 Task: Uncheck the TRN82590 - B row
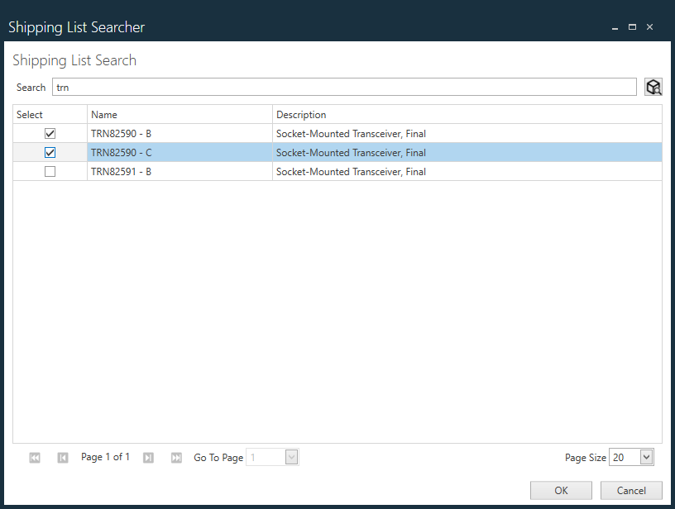[x=50, y=133]
